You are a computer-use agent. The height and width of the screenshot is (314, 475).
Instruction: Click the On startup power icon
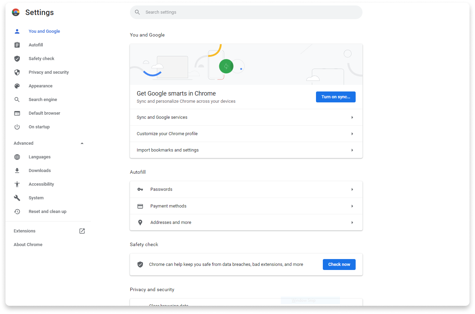17,127
